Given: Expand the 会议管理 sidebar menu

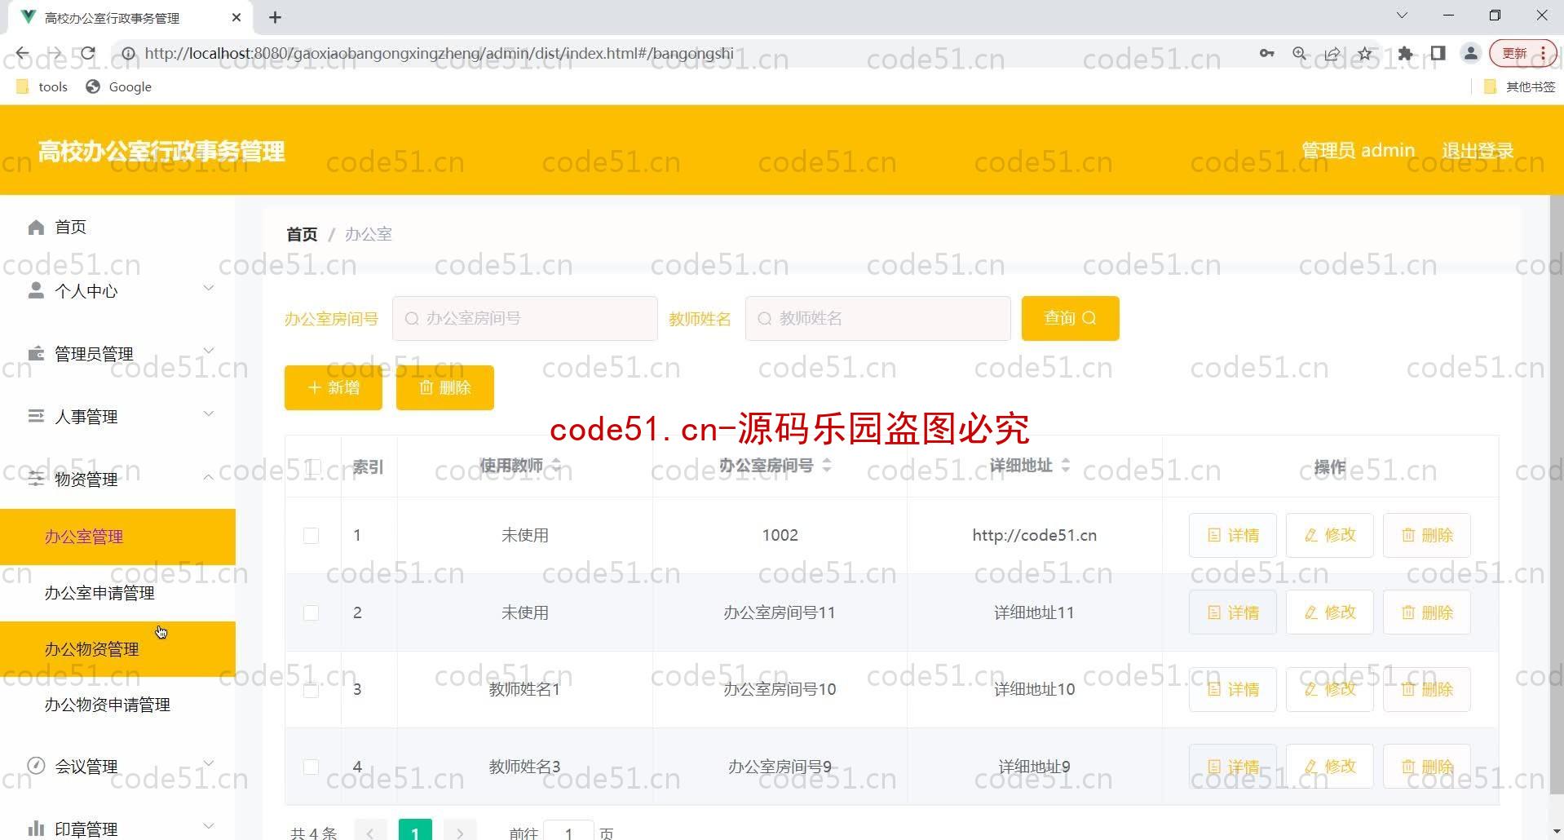Looking at the screenshot, I should [117, 766].
